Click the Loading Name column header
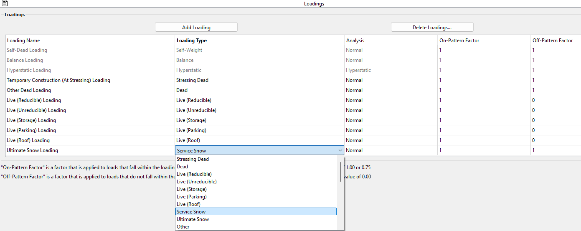The width and height of the screenshot is (581, 231). tap(23, 41)
